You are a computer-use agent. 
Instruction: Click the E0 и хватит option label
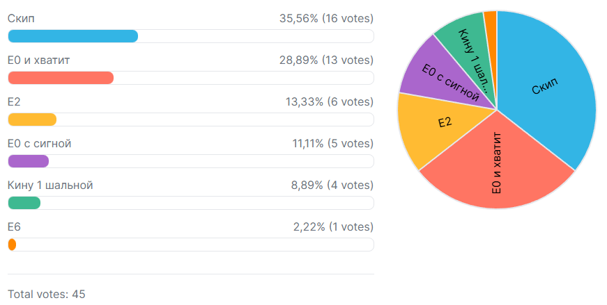tap(38, 60)
